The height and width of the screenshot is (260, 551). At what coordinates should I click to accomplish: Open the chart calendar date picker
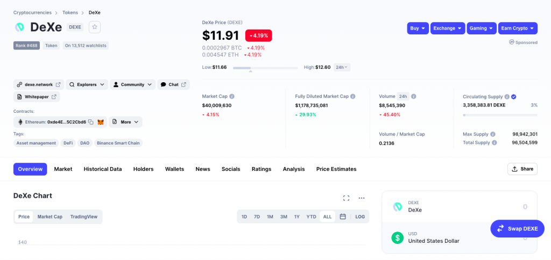coord(343,216)
